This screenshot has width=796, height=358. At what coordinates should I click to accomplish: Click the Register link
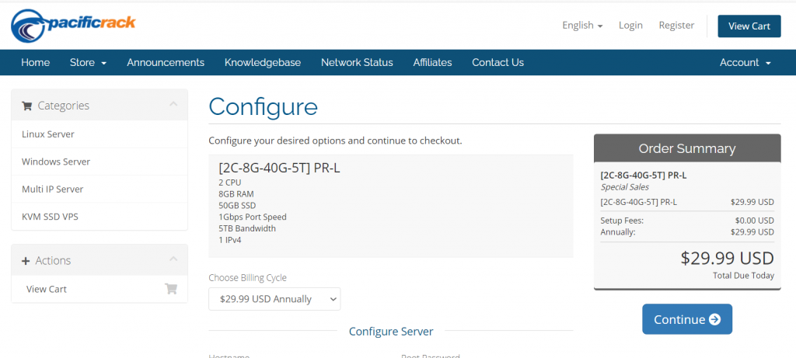click(x=676, y=26)
